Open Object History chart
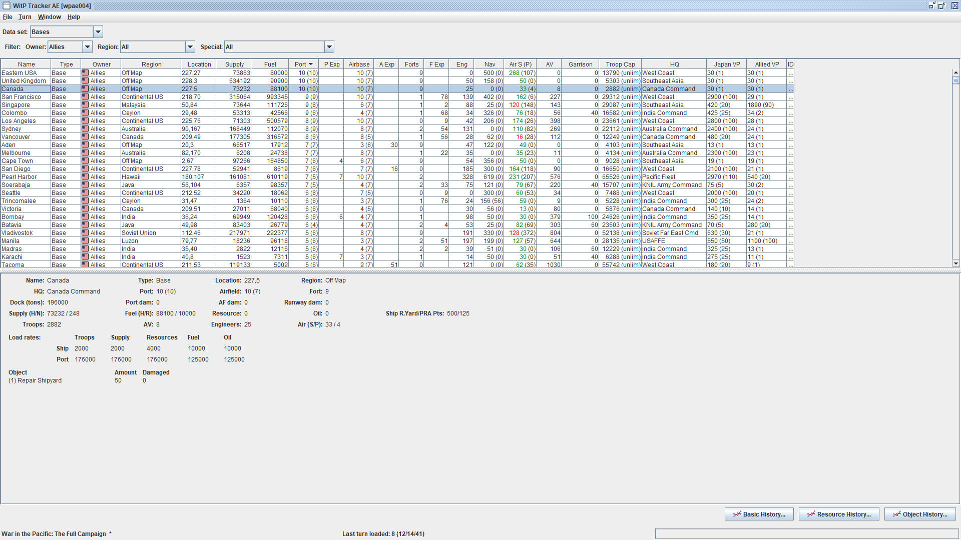This screenshot has width=961, height=540. pyautogui.click(x=920, y=514)
